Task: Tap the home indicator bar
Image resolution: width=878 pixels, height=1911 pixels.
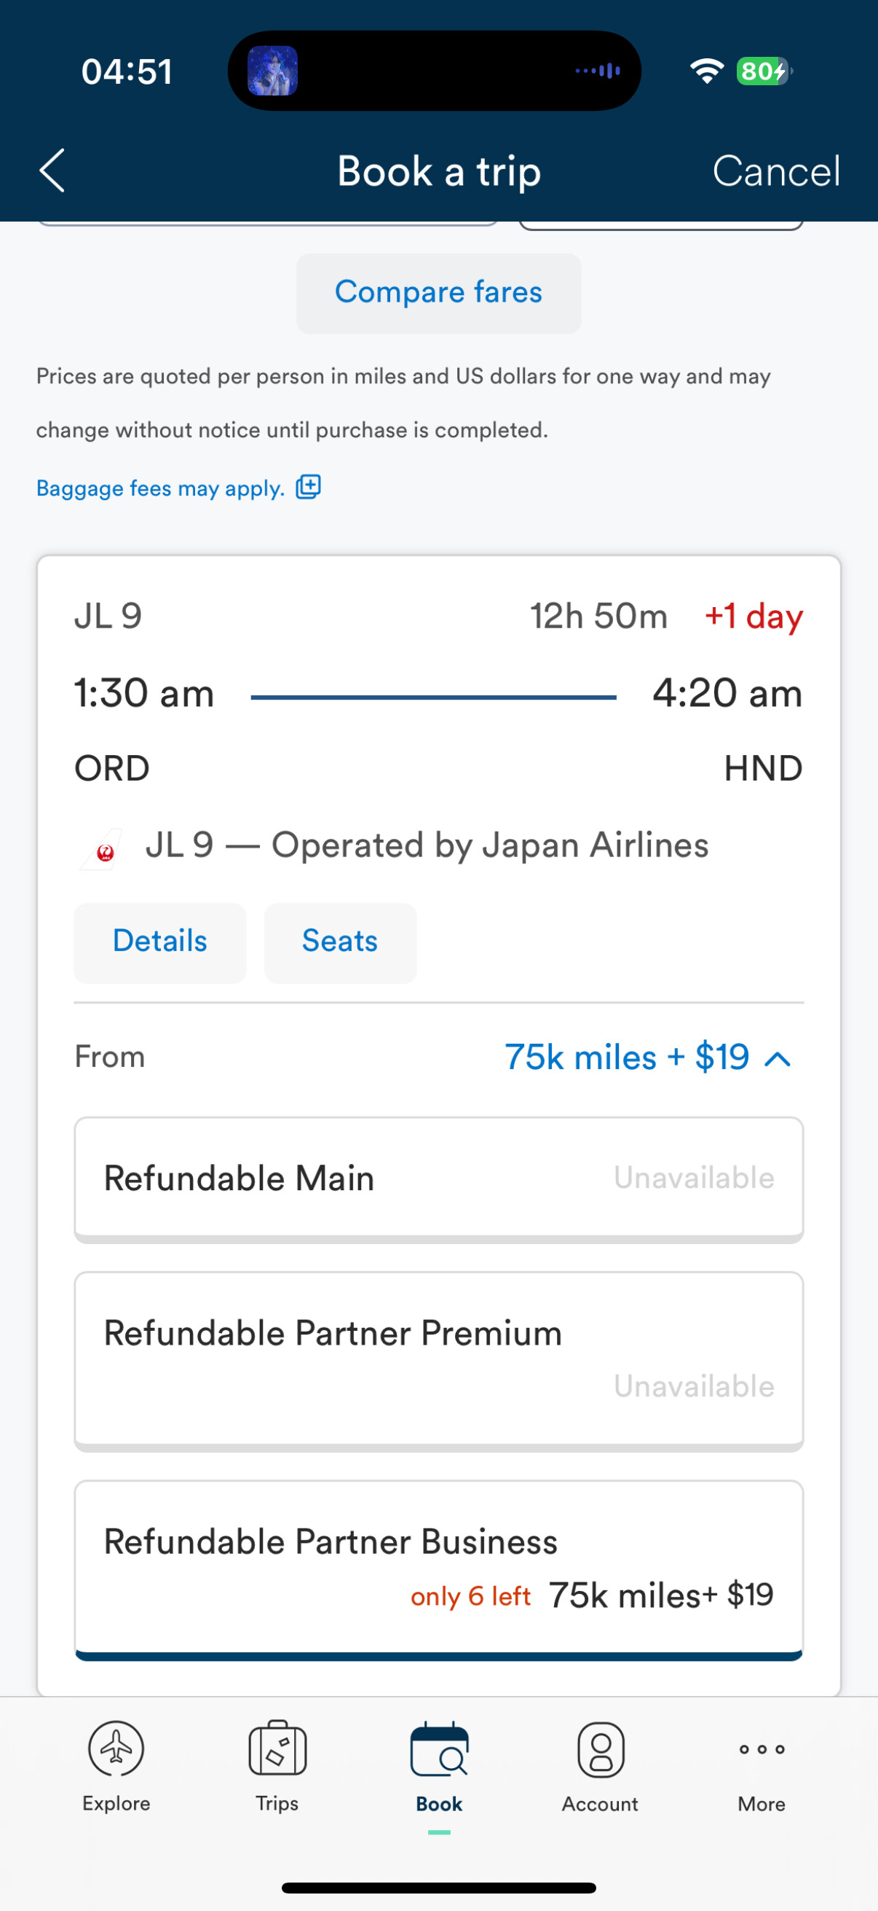Action: tap(438, 1888)
